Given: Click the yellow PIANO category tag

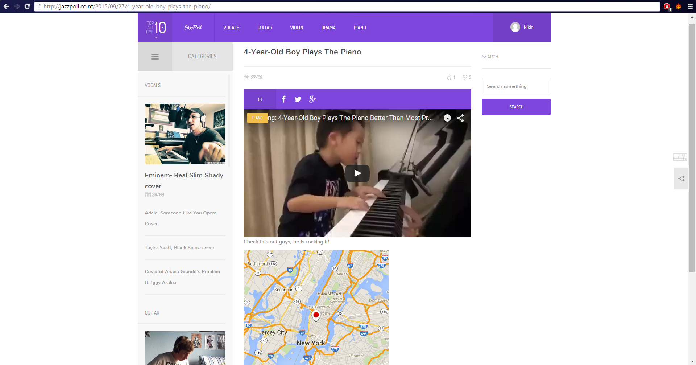Looking at the screenshot, I should [257, 118].
